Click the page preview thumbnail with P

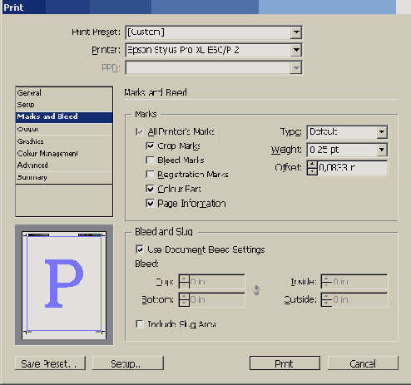click(x=64, y=284)
